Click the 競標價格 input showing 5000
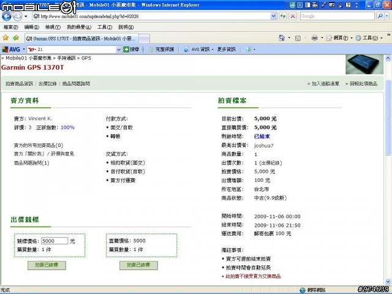This screenshot has width=392, height=294. (55, 241)
